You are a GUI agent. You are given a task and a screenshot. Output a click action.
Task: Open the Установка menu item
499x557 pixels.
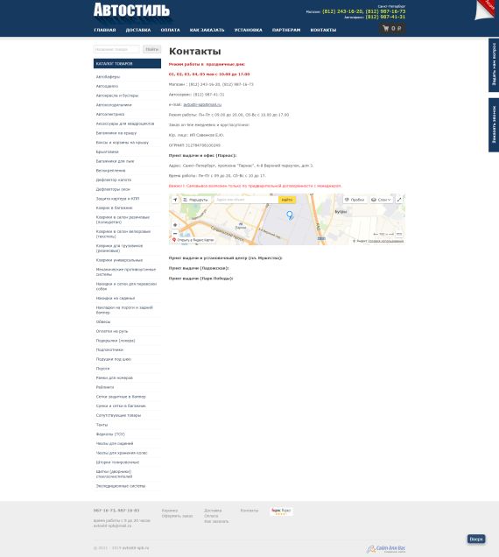249,30
